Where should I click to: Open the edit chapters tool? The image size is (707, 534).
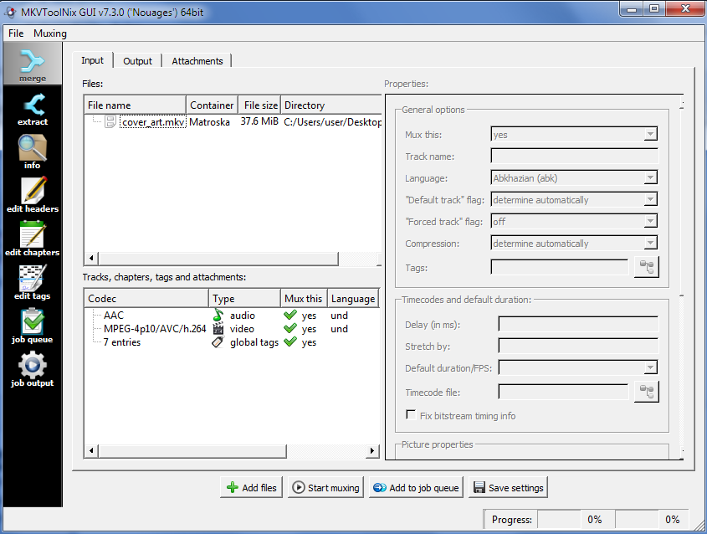click(x=33, y=239)
